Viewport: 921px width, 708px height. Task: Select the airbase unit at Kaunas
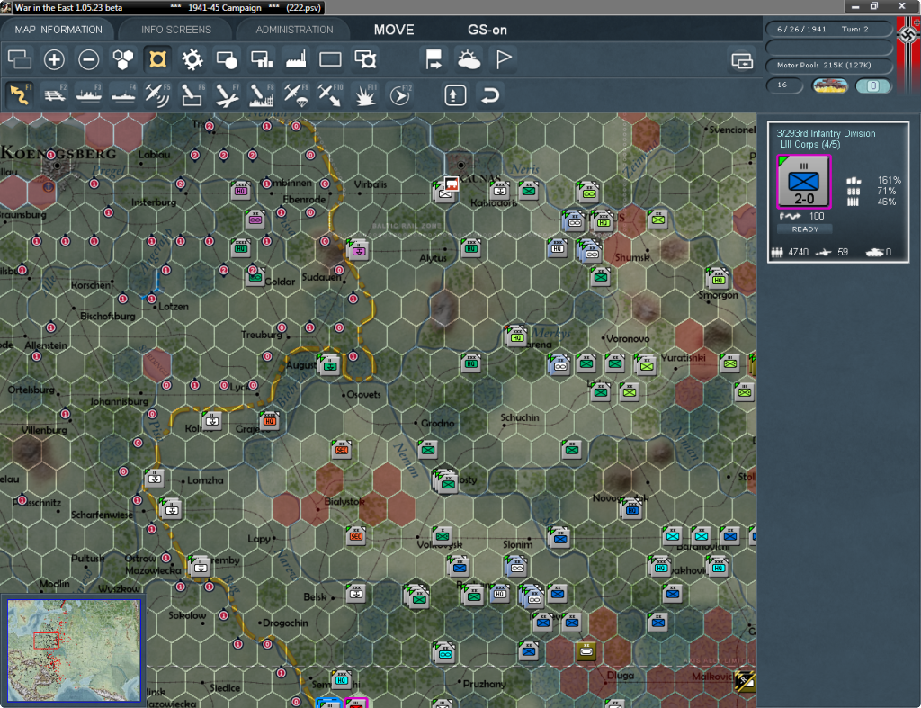[x=446, y=191]
